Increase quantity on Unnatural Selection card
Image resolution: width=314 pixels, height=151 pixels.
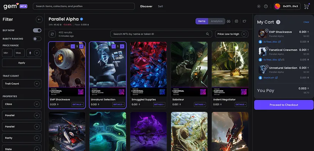pyautogui.click(x=122, y=46)
